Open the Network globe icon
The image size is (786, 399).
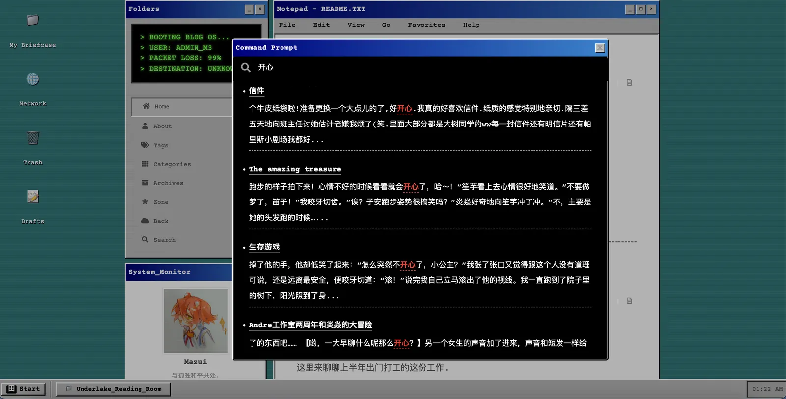[32, 79]
